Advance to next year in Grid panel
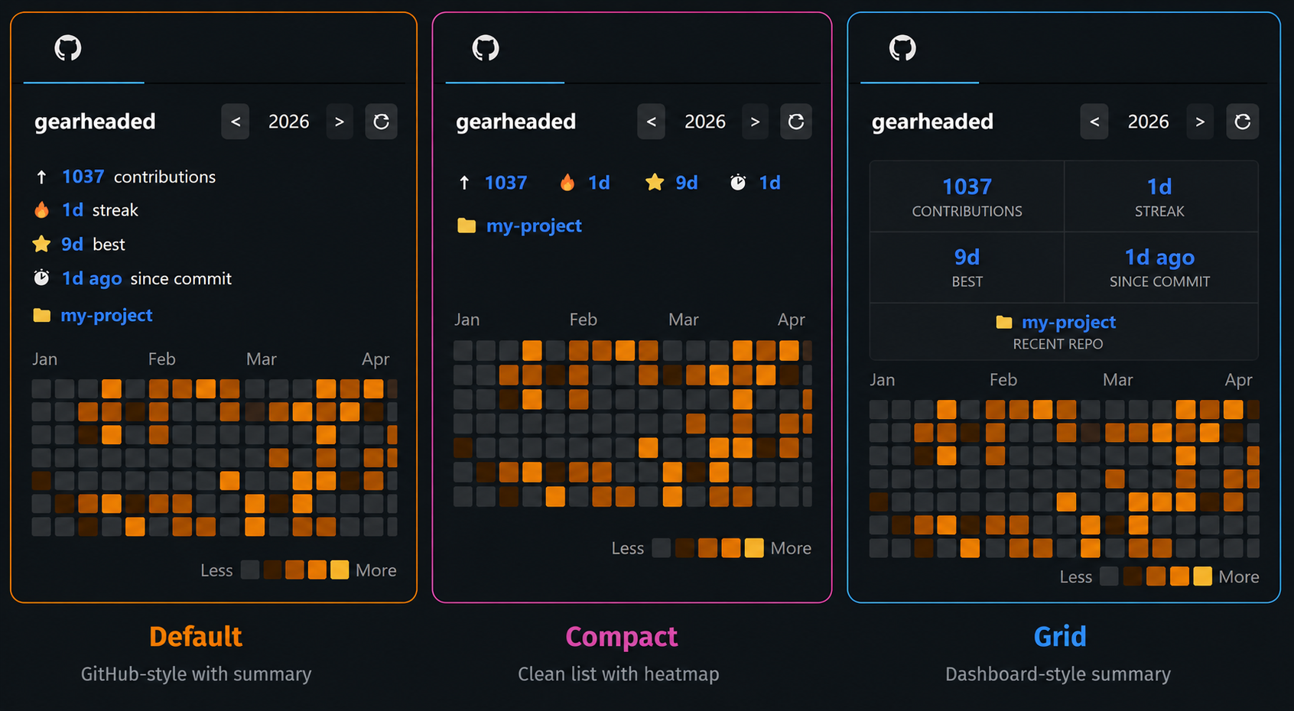 click(x=1200, y=122)
